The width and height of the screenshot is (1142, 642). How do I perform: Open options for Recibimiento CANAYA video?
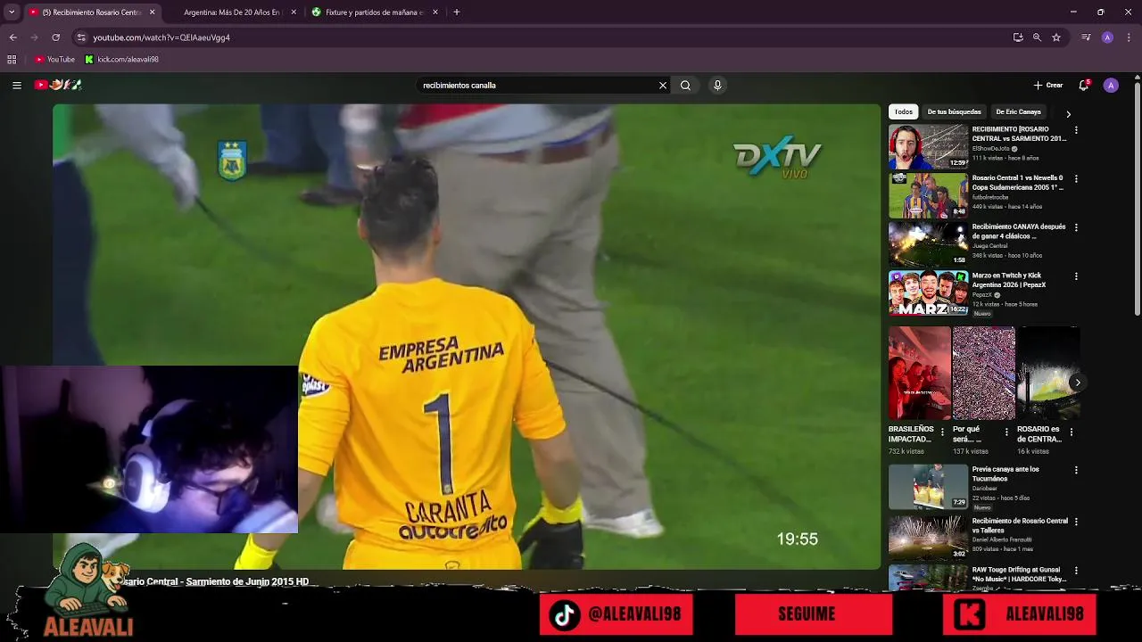click(x=1076, y=227)
